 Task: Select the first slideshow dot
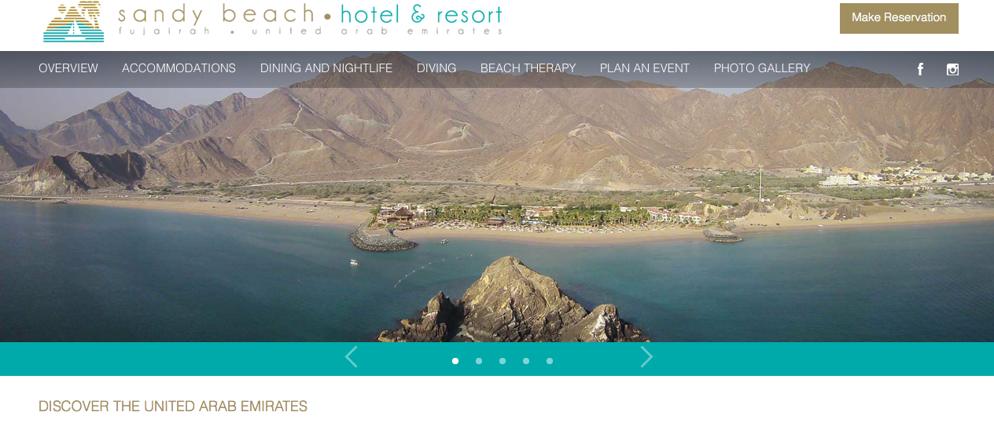455,361
